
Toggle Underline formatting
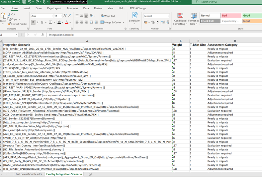tap(42, 22)
